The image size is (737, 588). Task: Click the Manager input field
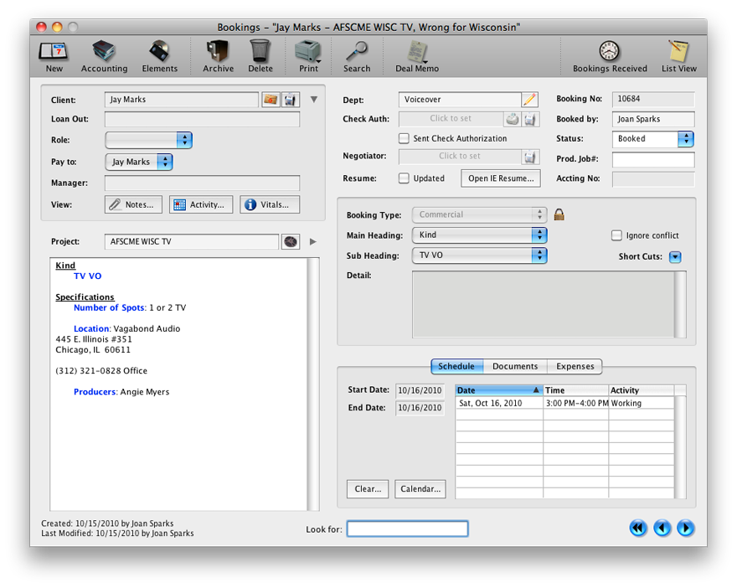click(x=202, y=183)
